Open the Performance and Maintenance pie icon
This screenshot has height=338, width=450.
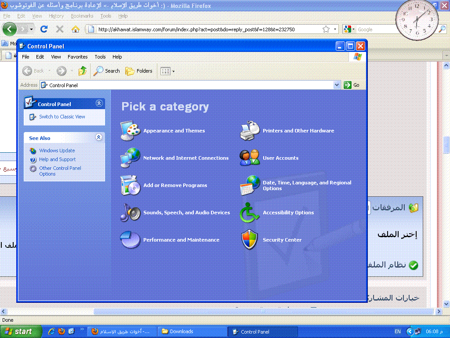[130, 240]
